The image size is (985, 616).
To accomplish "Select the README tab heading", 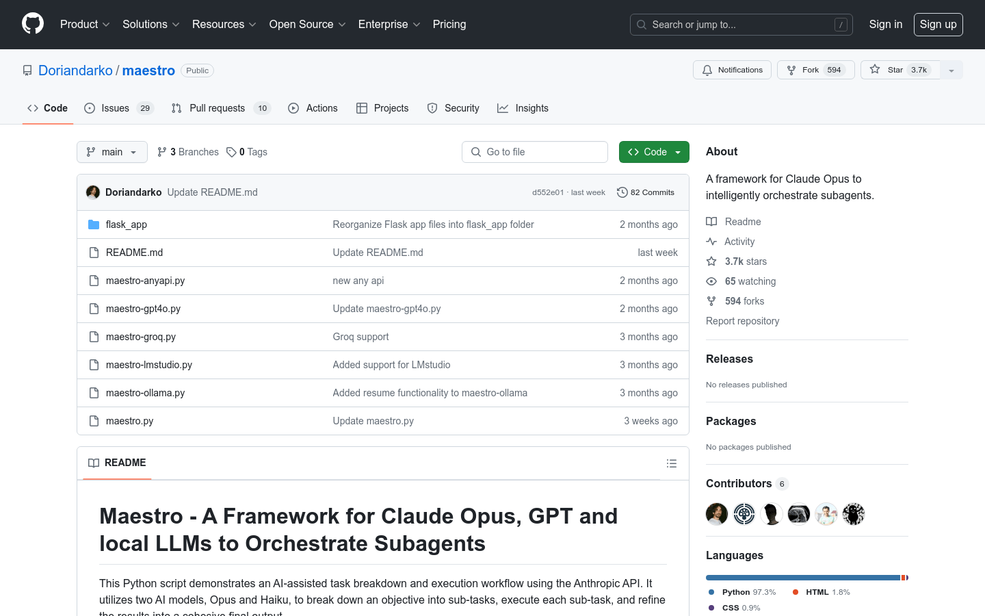I will (x=118, y=463).
